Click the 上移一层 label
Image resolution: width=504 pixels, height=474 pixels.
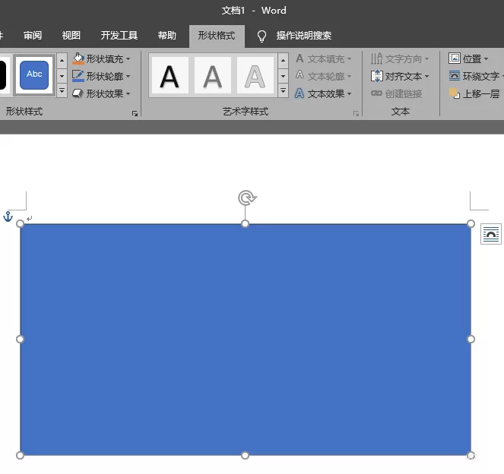coord(481,93)
